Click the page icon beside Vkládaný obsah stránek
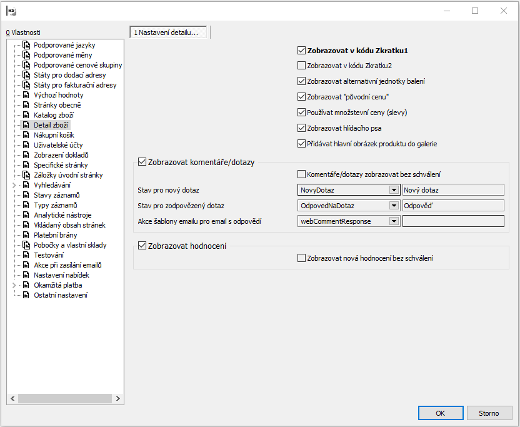 click(x=26, y=225)
